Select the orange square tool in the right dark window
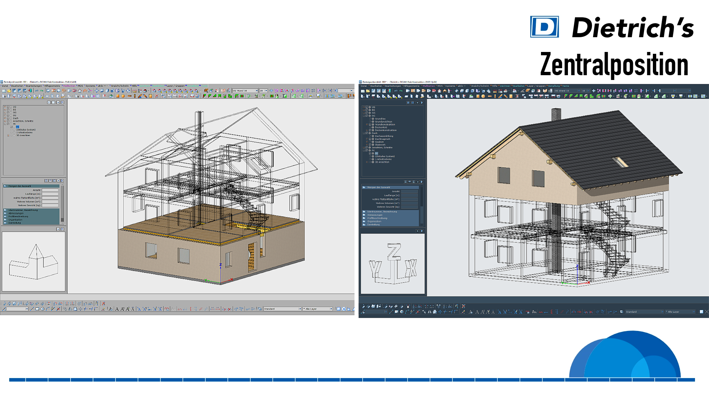 pos(478,96)
